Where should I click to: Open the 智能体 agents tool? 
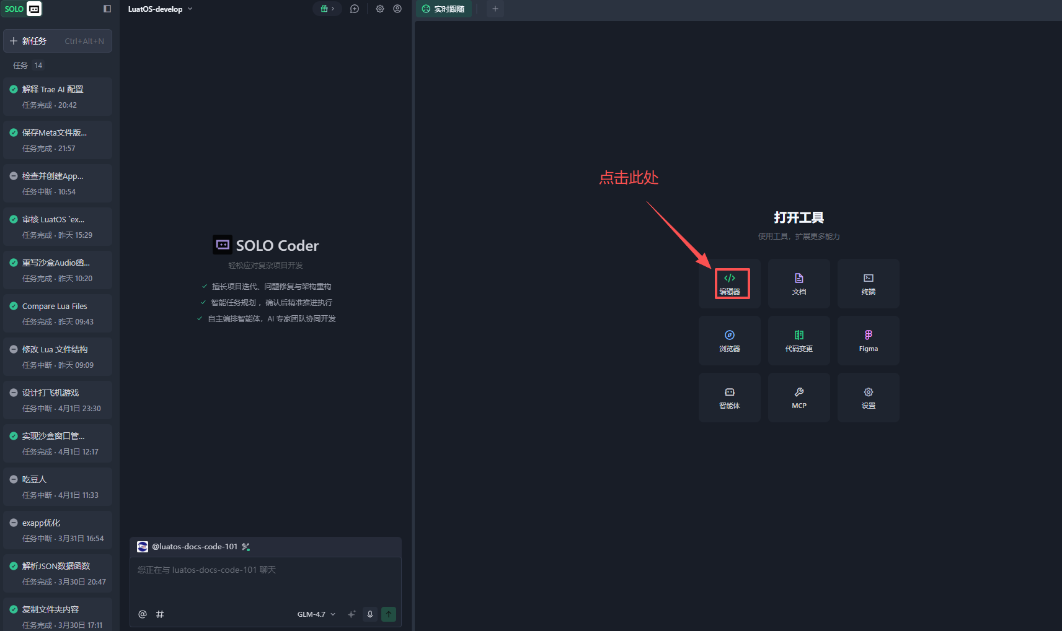(730, 398)
